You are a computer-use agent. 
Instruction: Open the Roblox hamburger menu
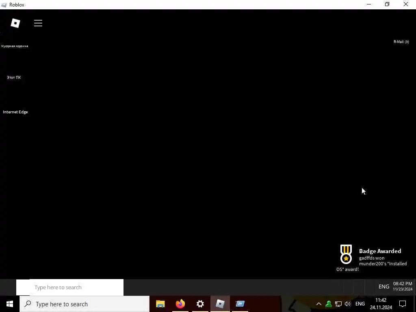point(38,23)
